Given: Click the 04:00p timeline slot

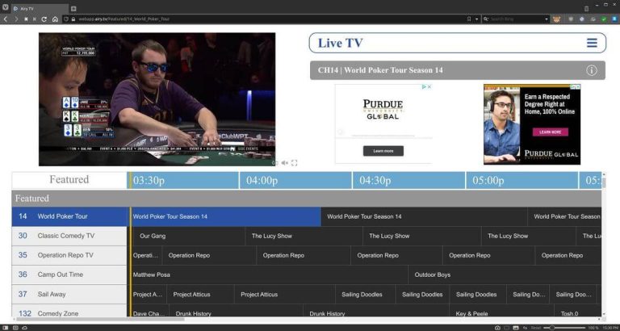Looking at the screenshot, I should [x=262, y=180].
